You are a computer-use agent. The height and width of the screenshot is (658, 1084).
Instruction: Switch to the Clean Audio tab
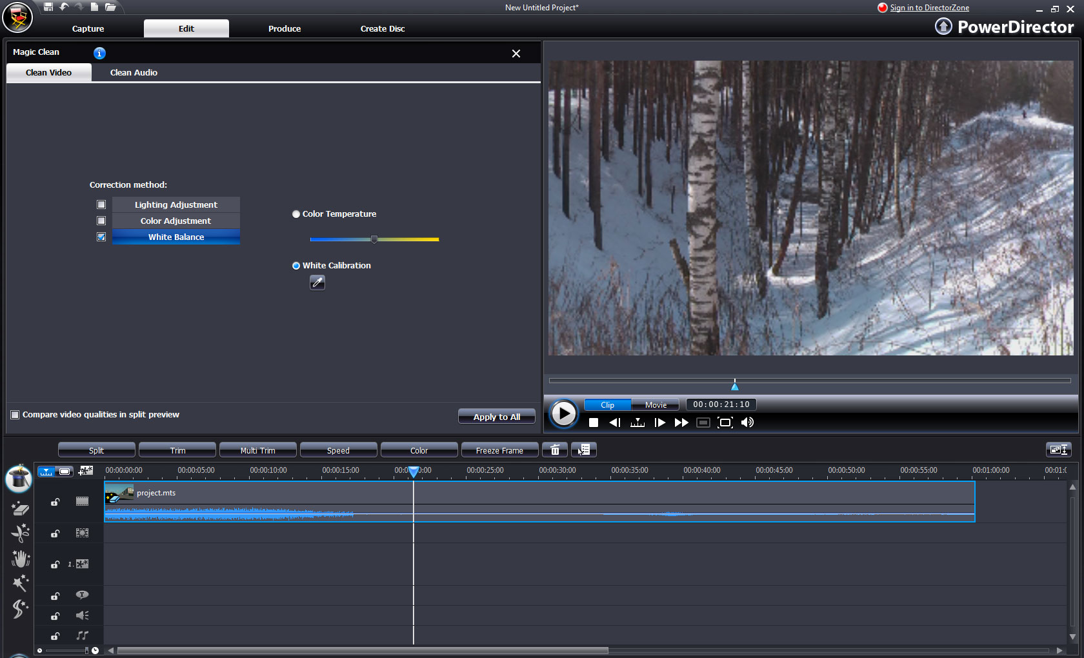coord(134,73)
